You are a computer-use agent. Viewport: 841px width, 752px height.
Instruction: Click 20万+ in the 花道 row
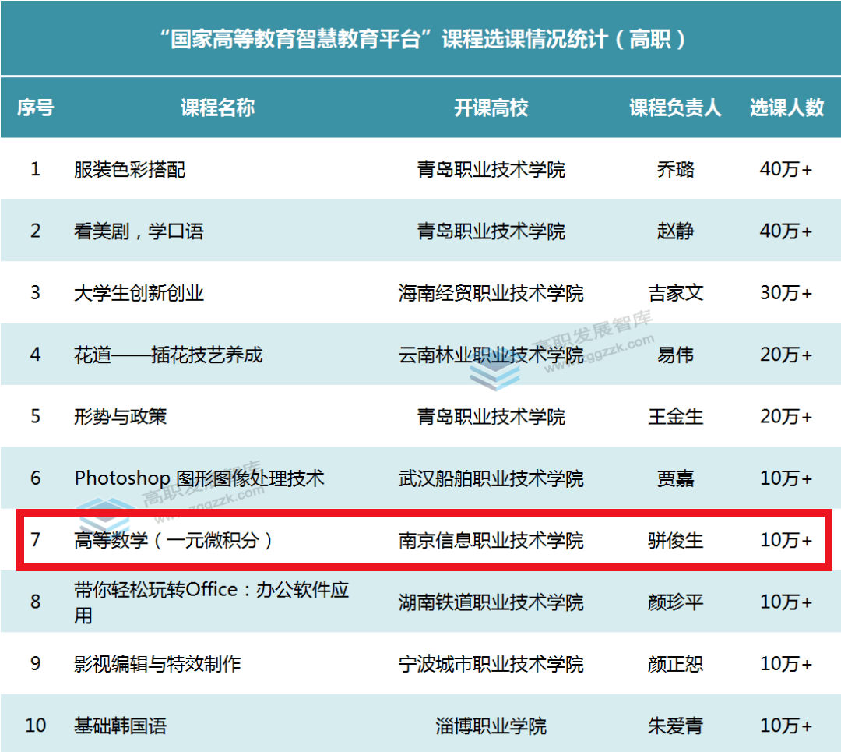pyautogui.click(x=786, y=355)
